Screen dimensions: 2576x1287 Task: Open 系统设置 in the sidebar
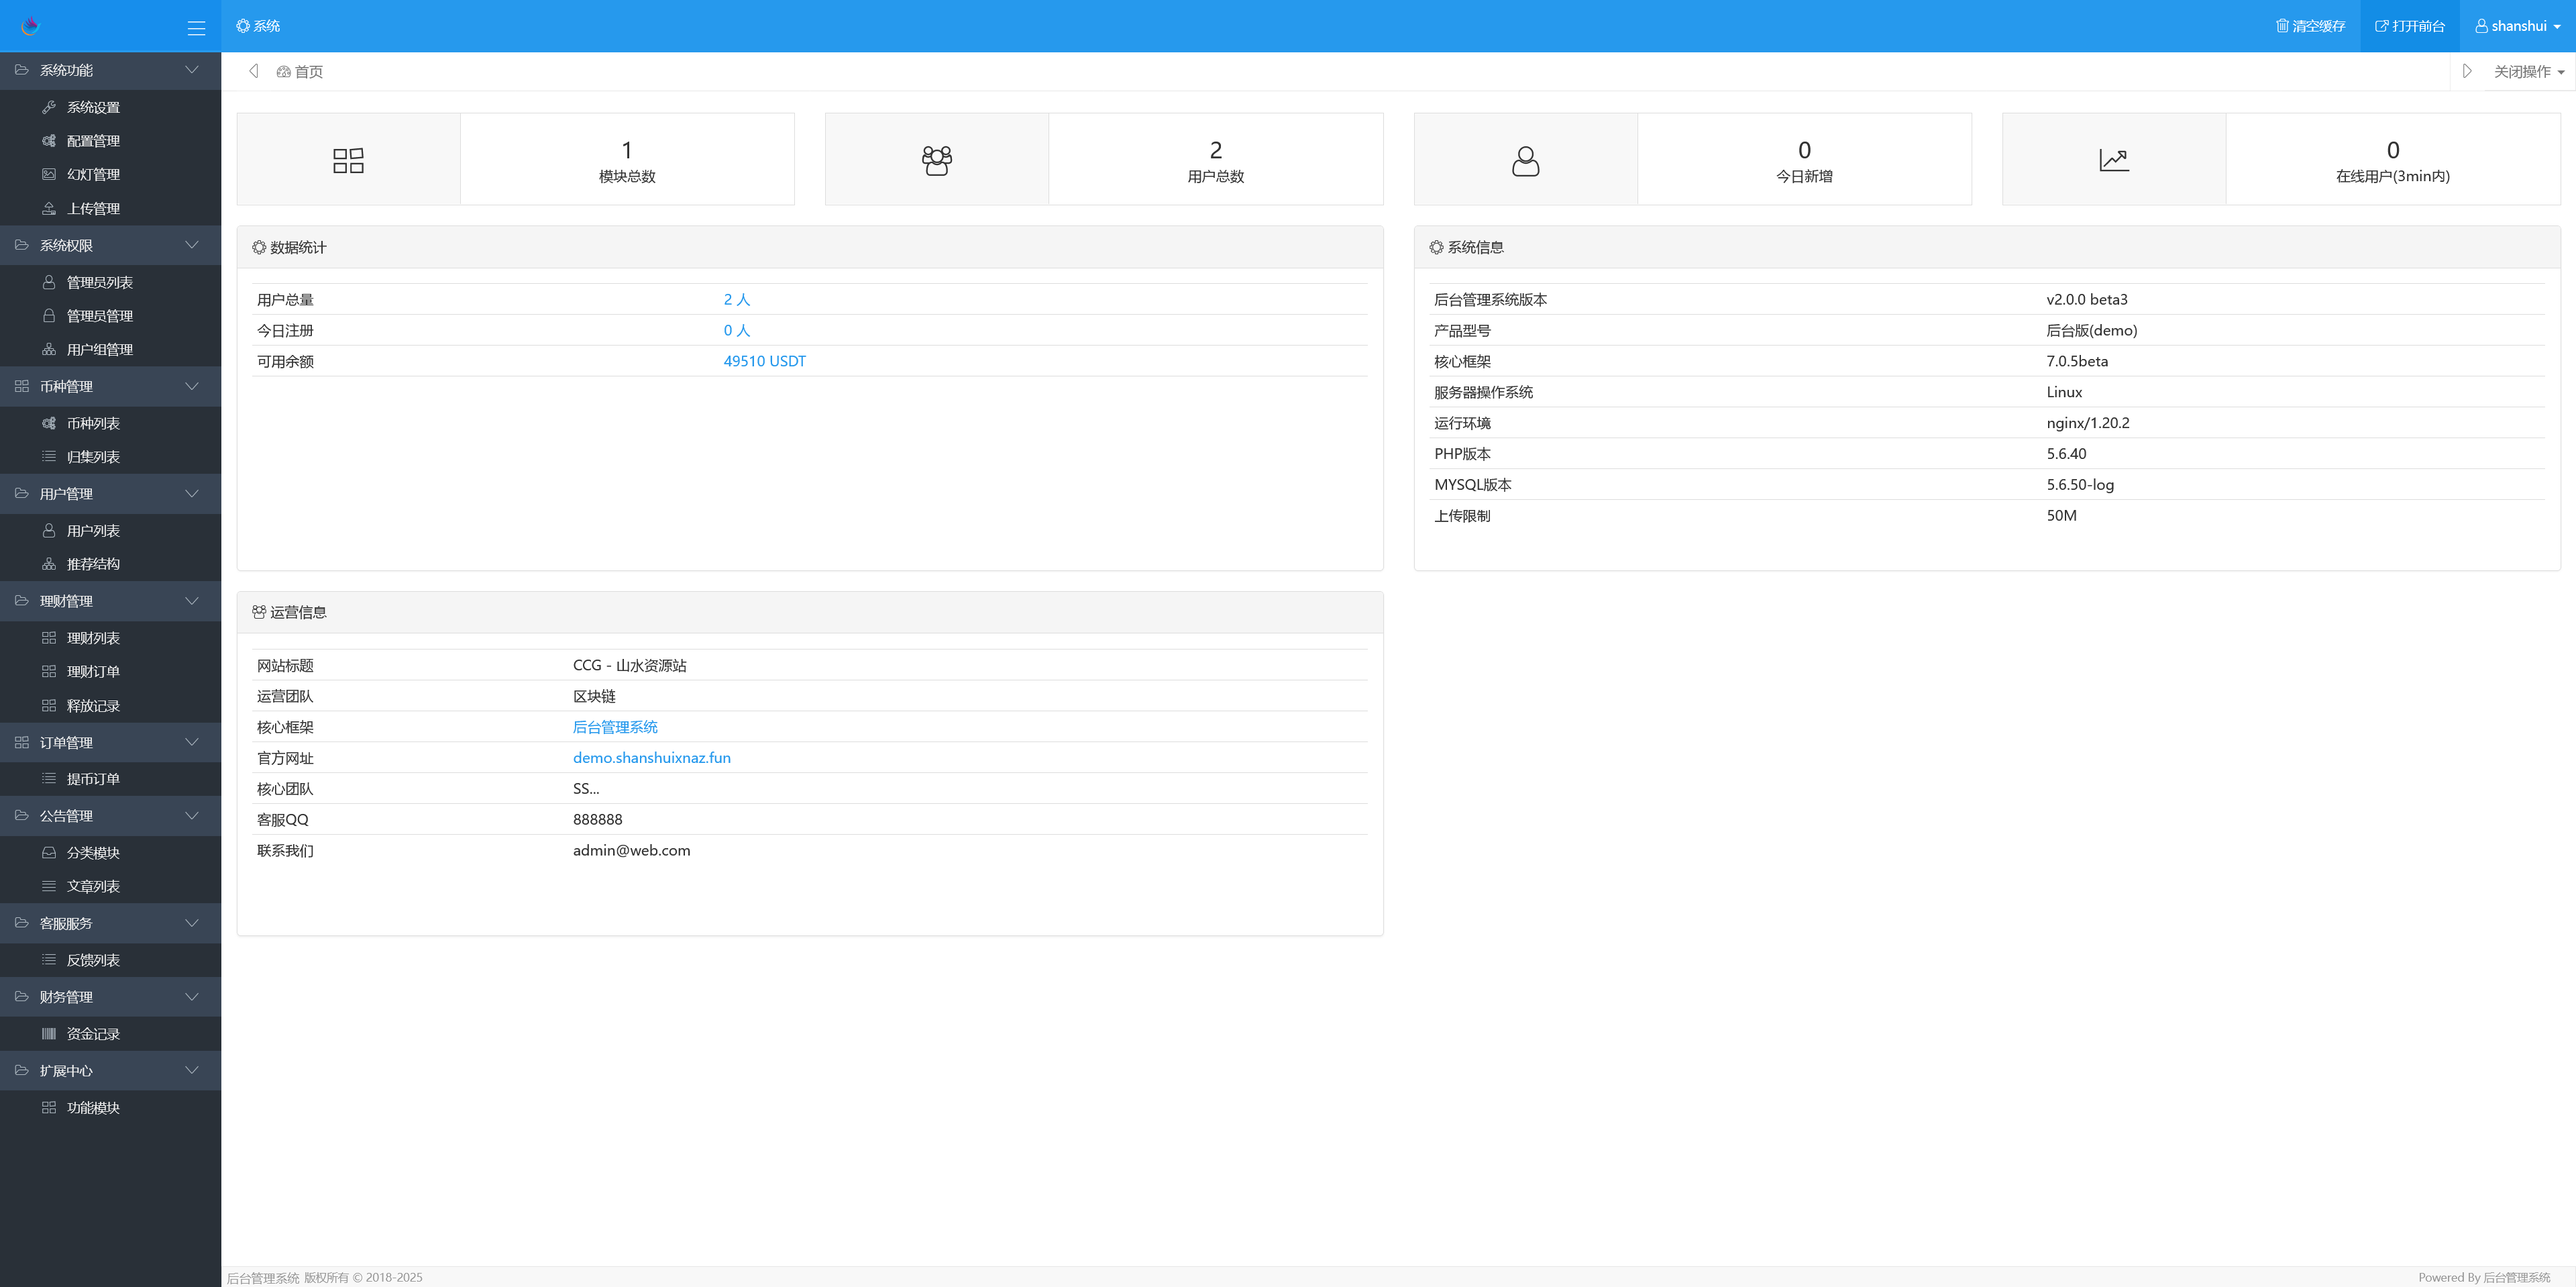(x=93, y=107)
